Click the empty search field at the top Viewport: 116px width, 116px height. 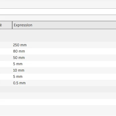pos(58,12)
